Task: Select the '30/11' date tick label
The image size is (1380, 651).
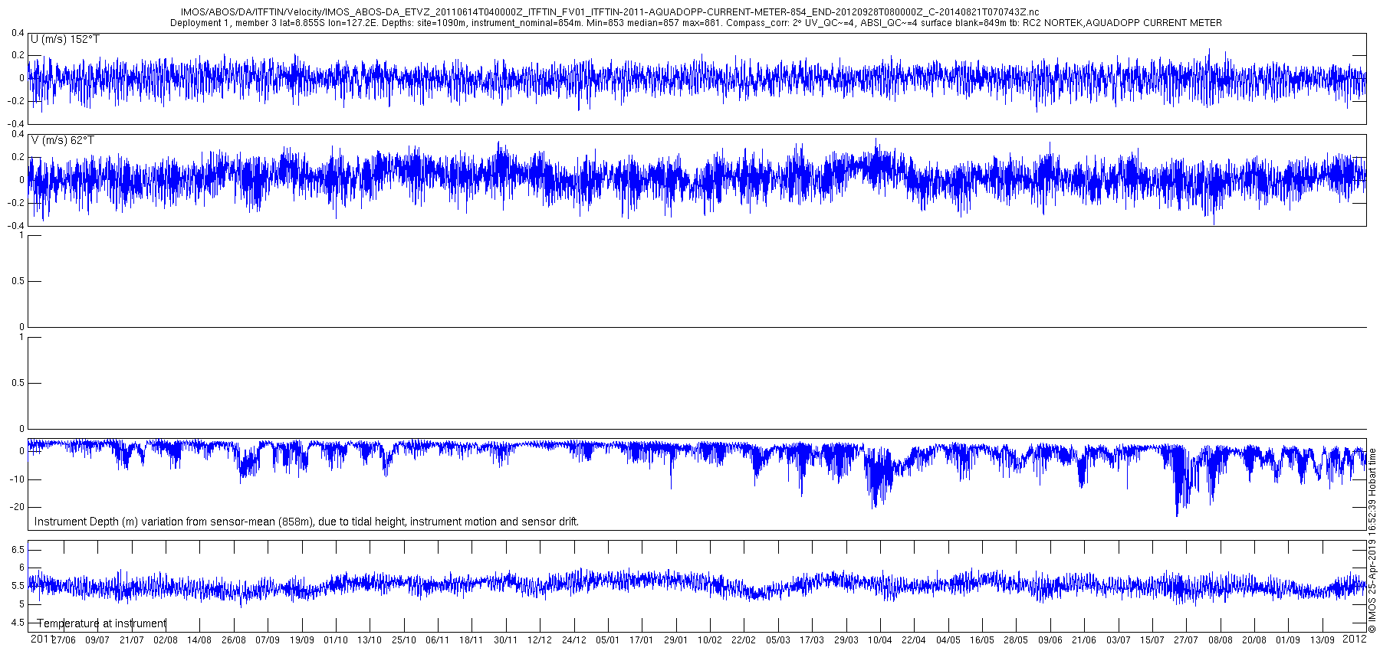Action: (506, 640)
